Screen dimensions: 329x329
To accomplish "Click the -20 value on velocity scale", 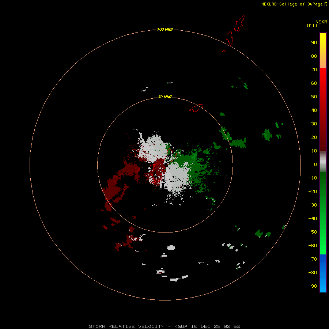I will [313, 191].
